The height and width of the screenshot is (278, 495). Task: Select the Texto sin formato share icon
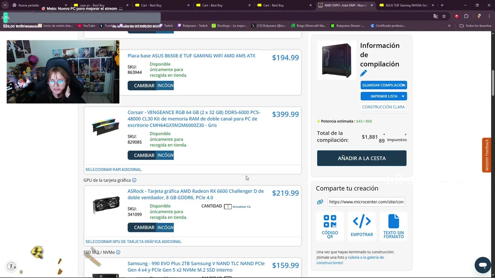(394, 226)
